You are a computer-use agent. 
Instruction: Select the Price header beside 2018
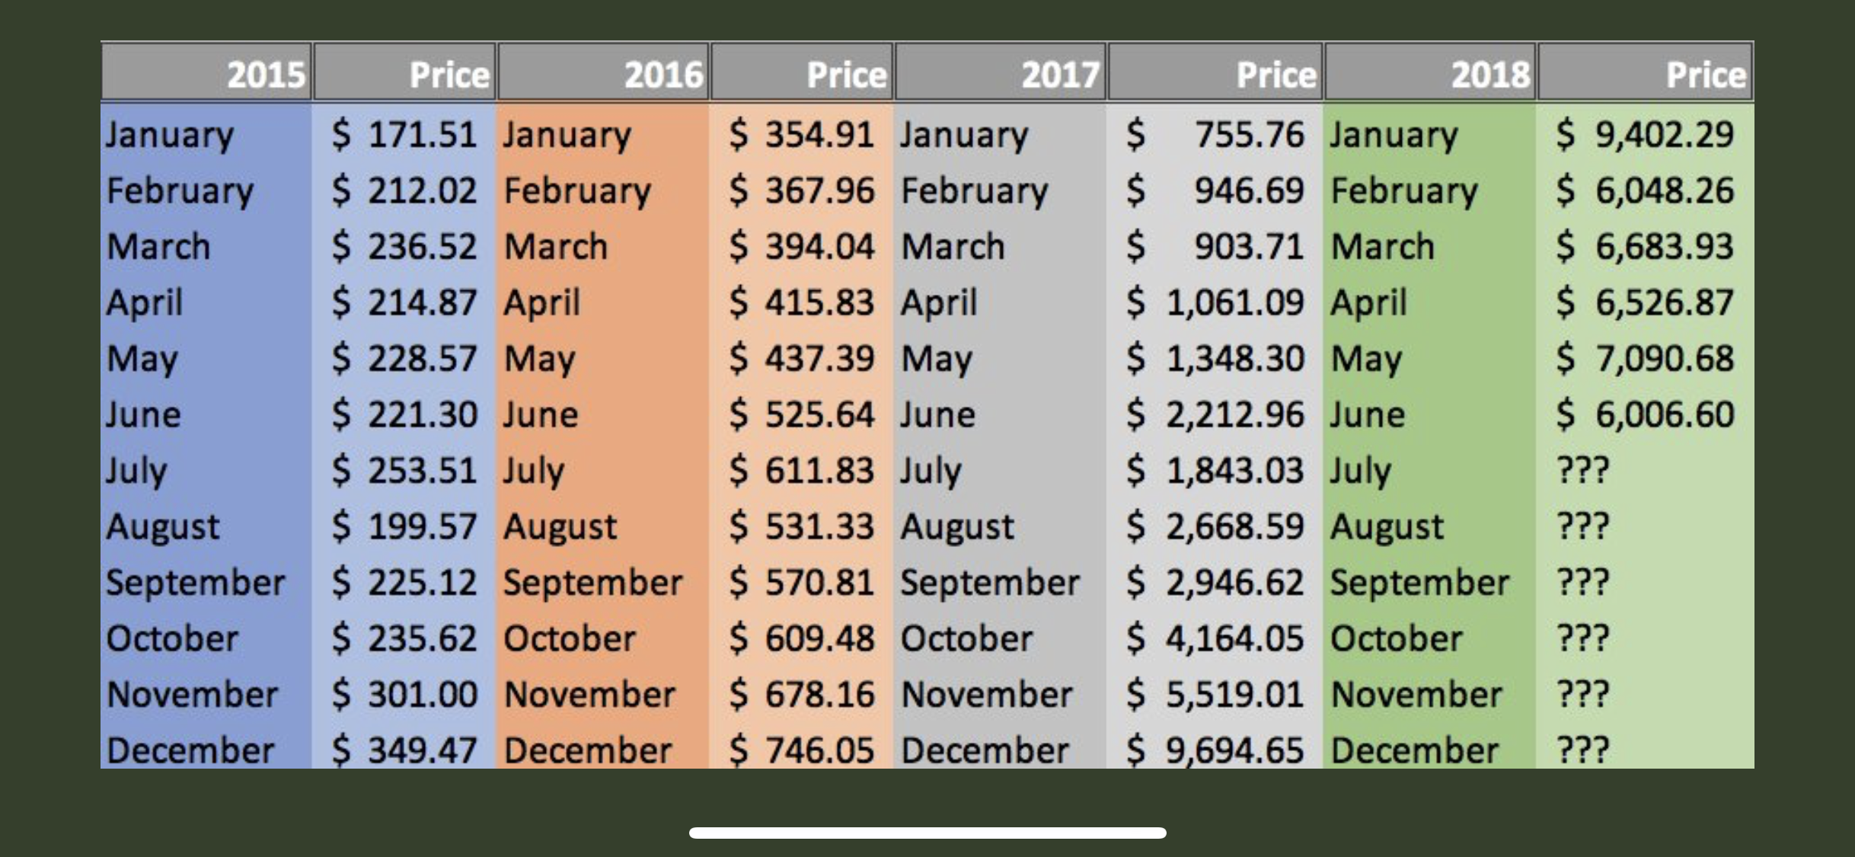click(1646, 73)
